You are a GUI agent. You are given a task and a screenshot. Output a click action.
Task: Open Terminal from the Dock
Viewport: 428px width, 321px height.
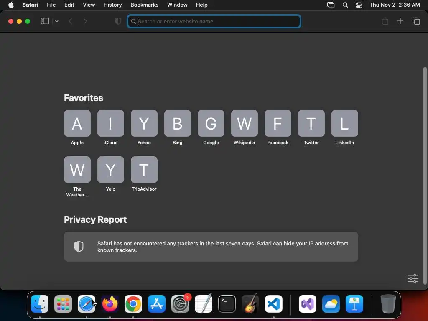tap(227, 304)
